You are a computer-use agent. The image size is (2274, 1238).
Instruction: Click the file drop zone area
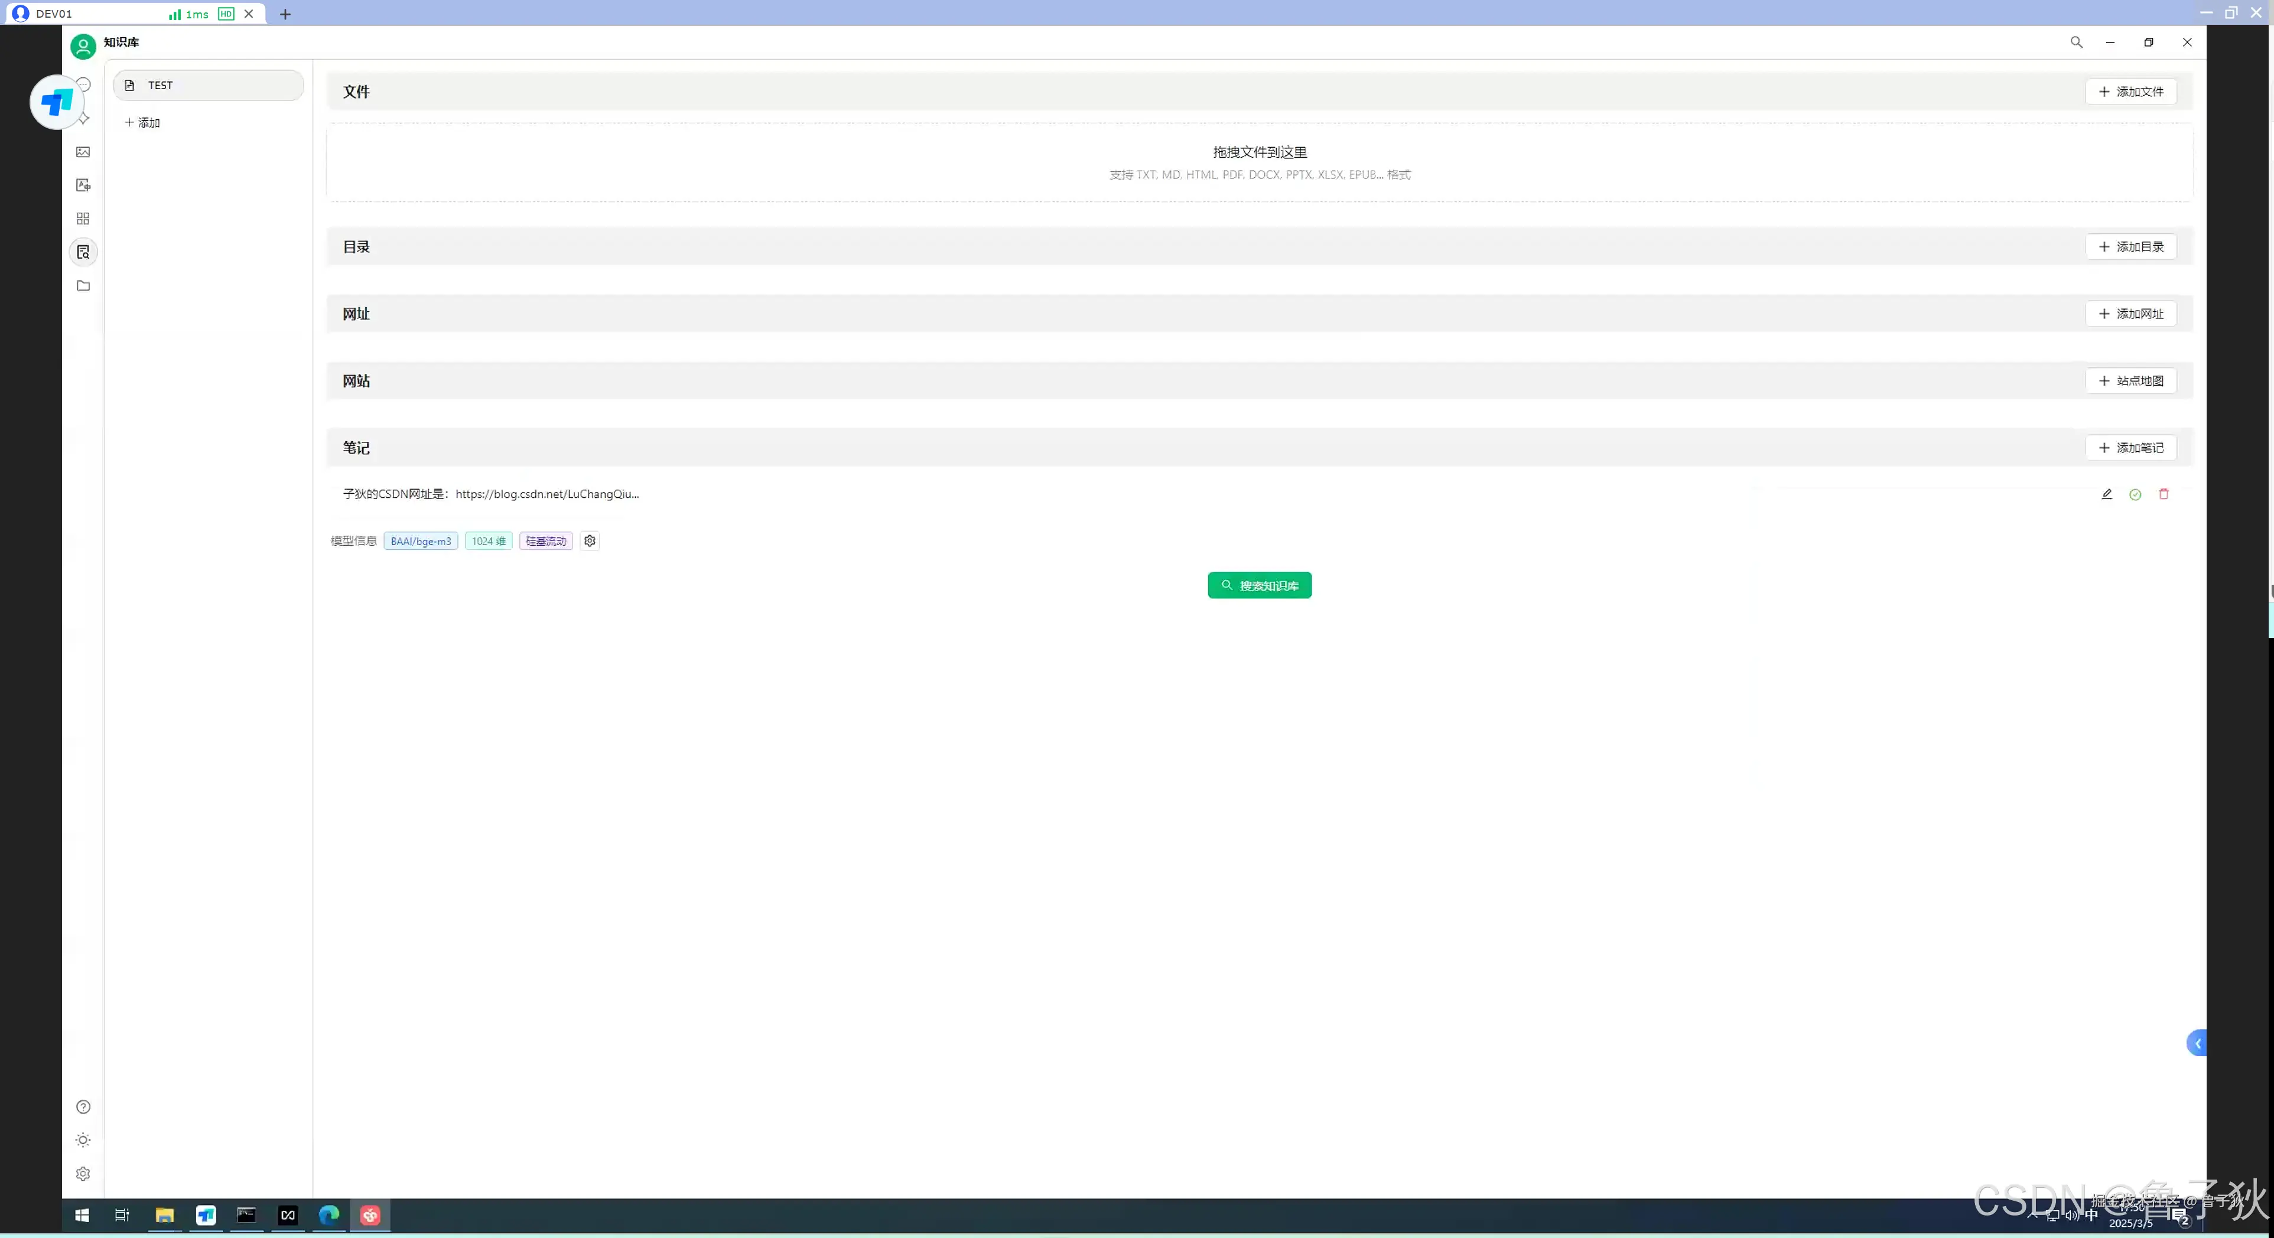pyautogui.click(x=1259, y=162)
